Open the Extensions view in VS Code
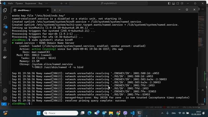The width and height of the screenshot is (208, 117). click(5, 42)
